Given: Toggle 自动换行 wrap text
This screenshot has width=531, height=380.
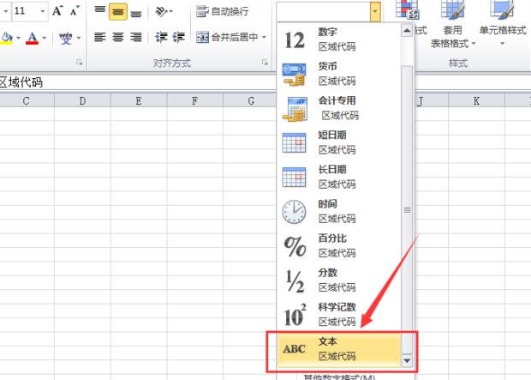Looking at the screenshot, I should point(222,11).
